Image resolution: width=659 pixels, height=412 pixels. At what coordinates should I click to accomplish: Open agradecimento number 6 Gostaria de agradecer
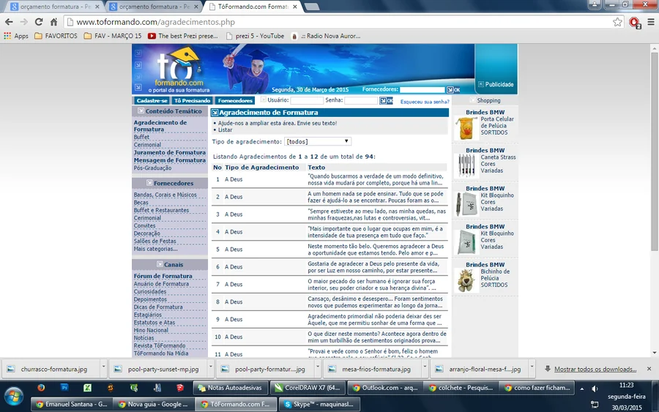pyautogui.click(x=373, y=267)
